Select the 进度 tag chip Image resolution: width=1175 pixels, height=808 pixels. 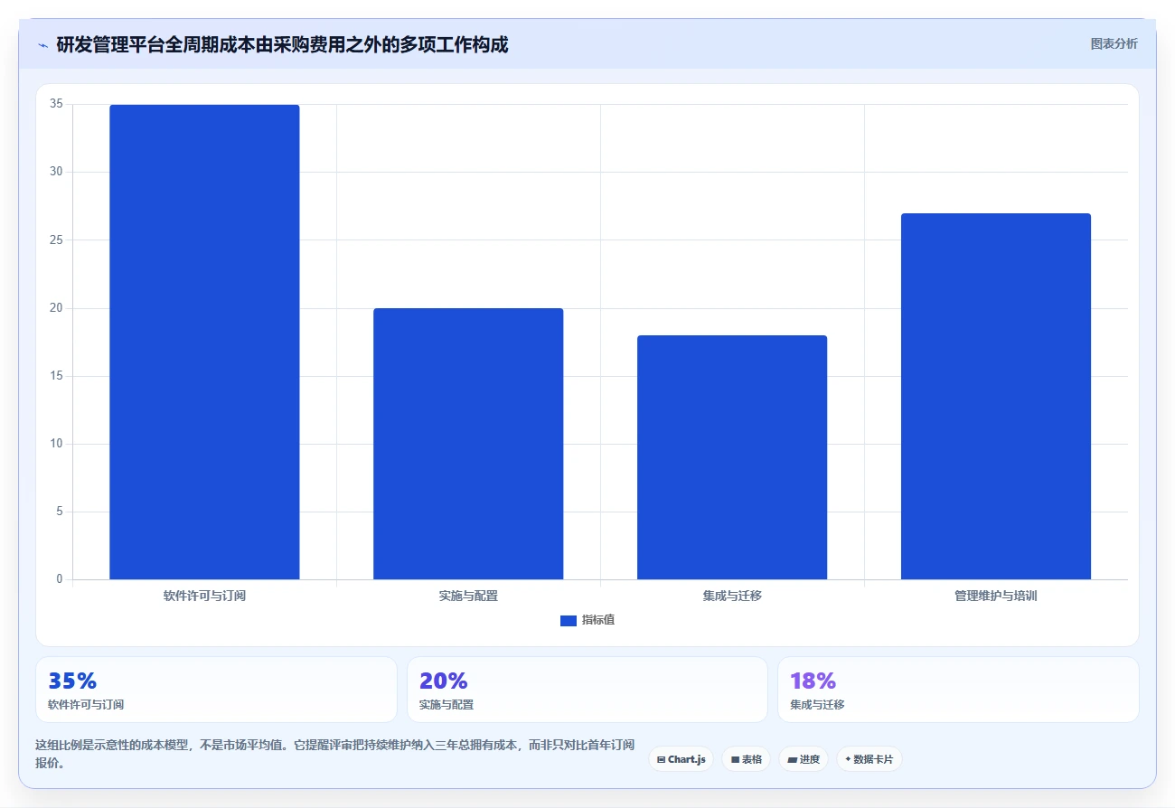pos(804,759)
